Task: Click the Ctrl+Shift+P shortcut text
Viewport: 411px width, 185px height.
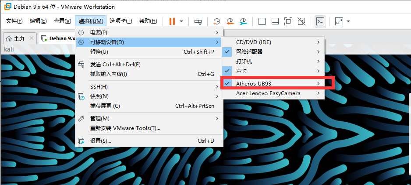Action: tap(198, 52)
